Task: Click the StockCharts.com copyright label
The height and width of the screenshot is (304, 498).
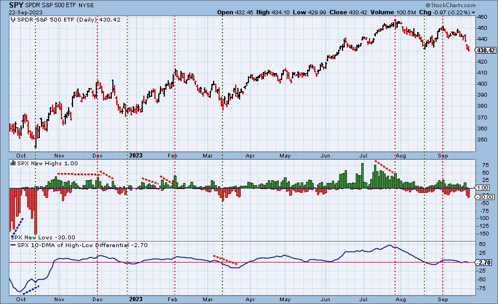Action: (x=450, y=5)
